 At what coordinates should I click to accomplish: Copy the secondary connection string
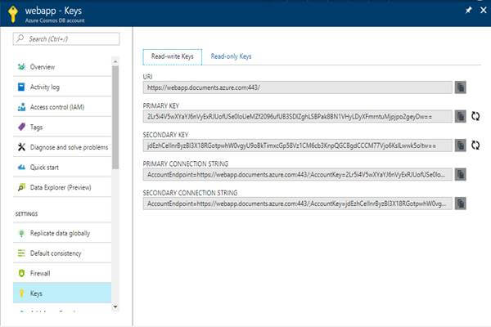[460, 204]
